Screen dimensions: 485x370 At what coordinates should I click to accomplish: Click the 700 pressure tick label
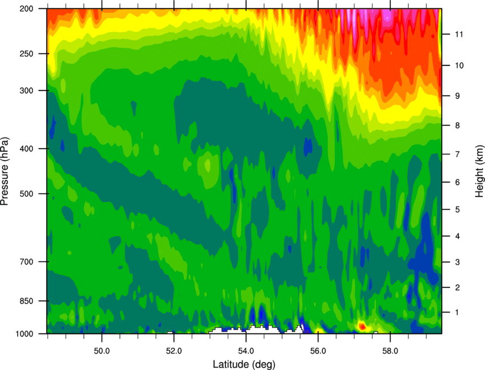tap(27, 262)
